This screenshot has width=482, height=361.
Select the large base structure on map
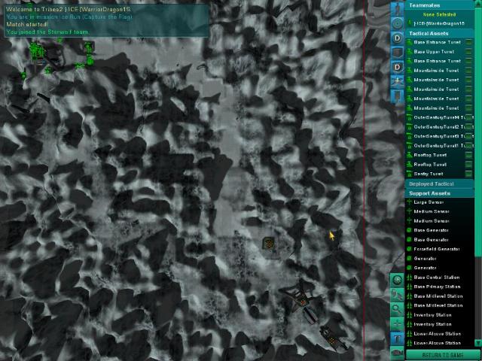[x=300, y=302]
